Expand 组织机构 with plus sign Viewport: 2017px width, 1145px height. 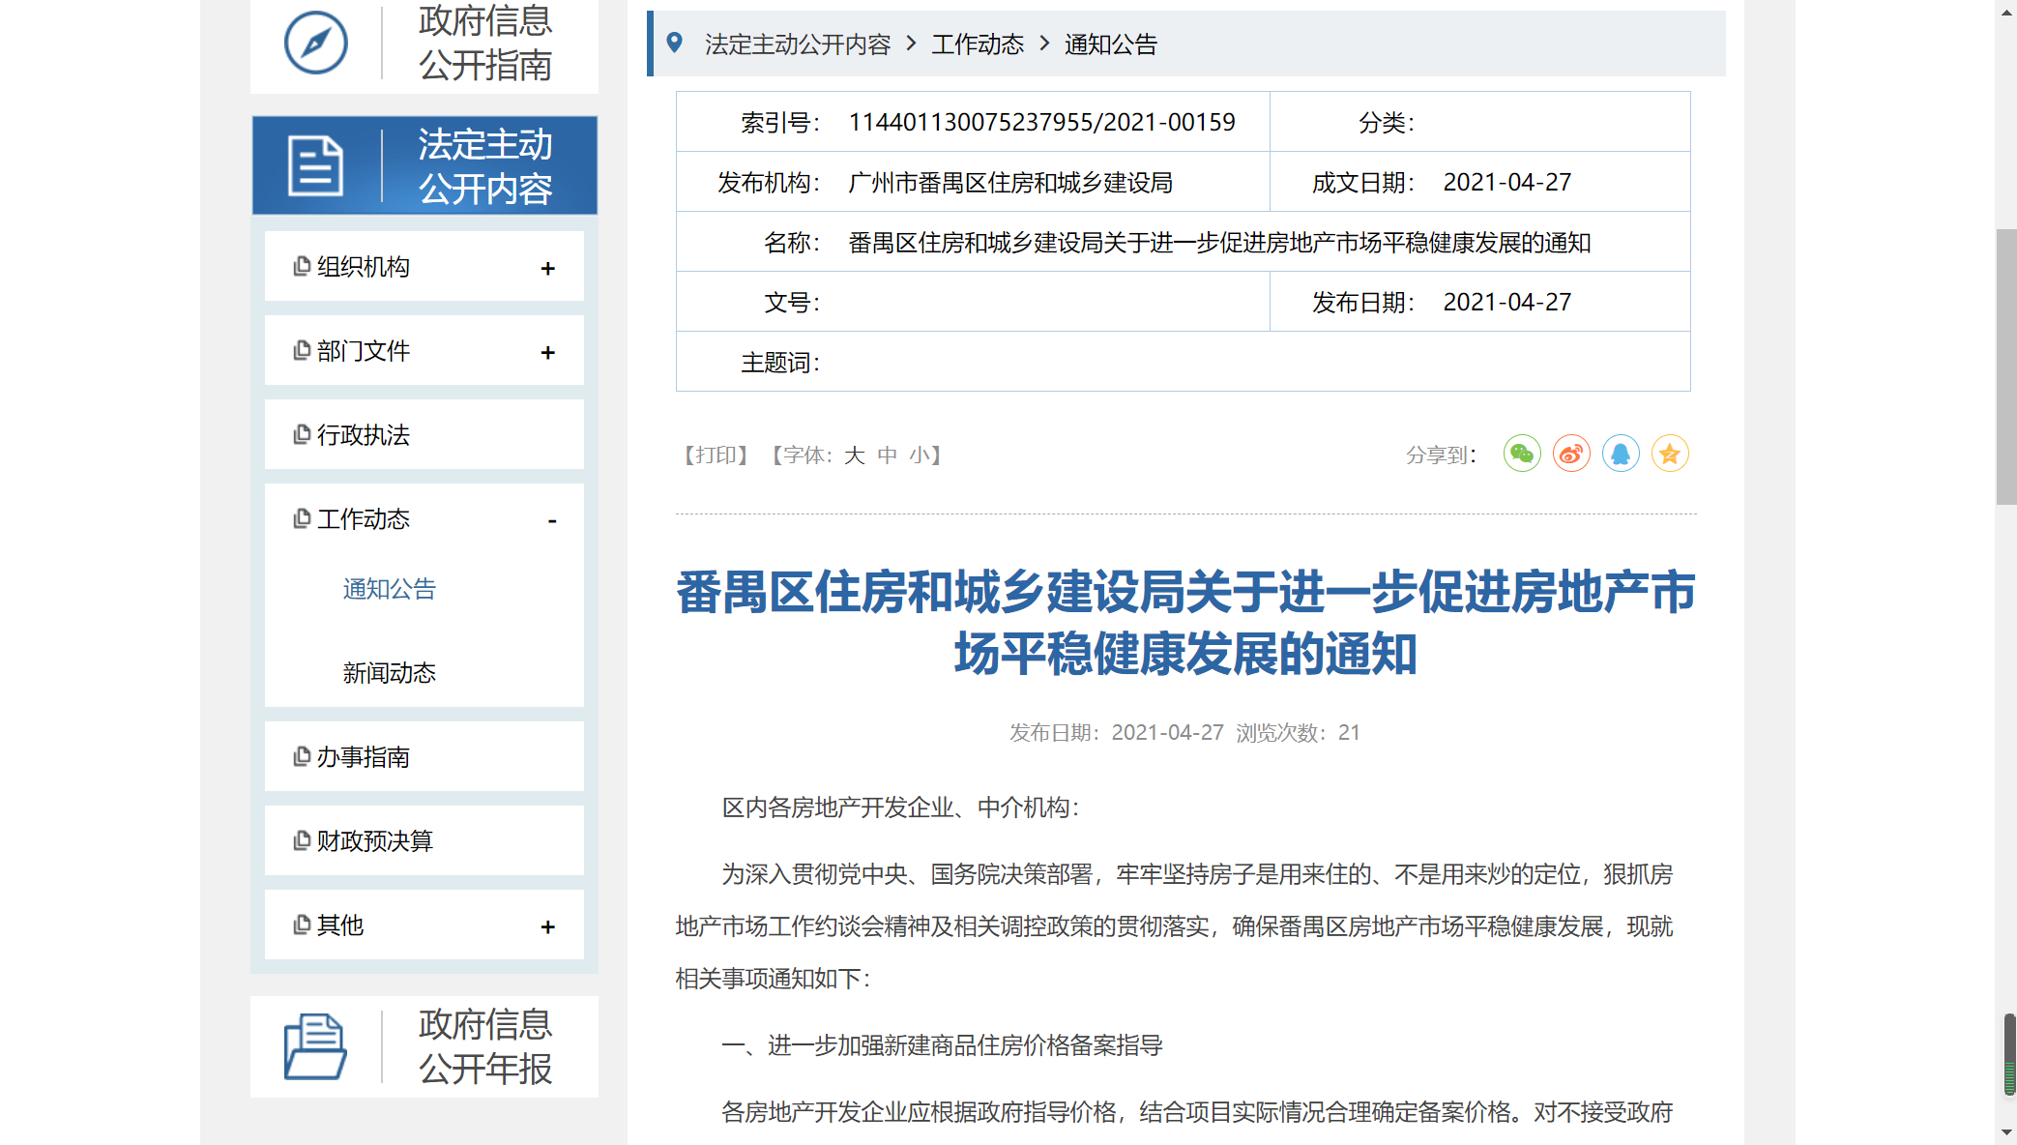548,268
